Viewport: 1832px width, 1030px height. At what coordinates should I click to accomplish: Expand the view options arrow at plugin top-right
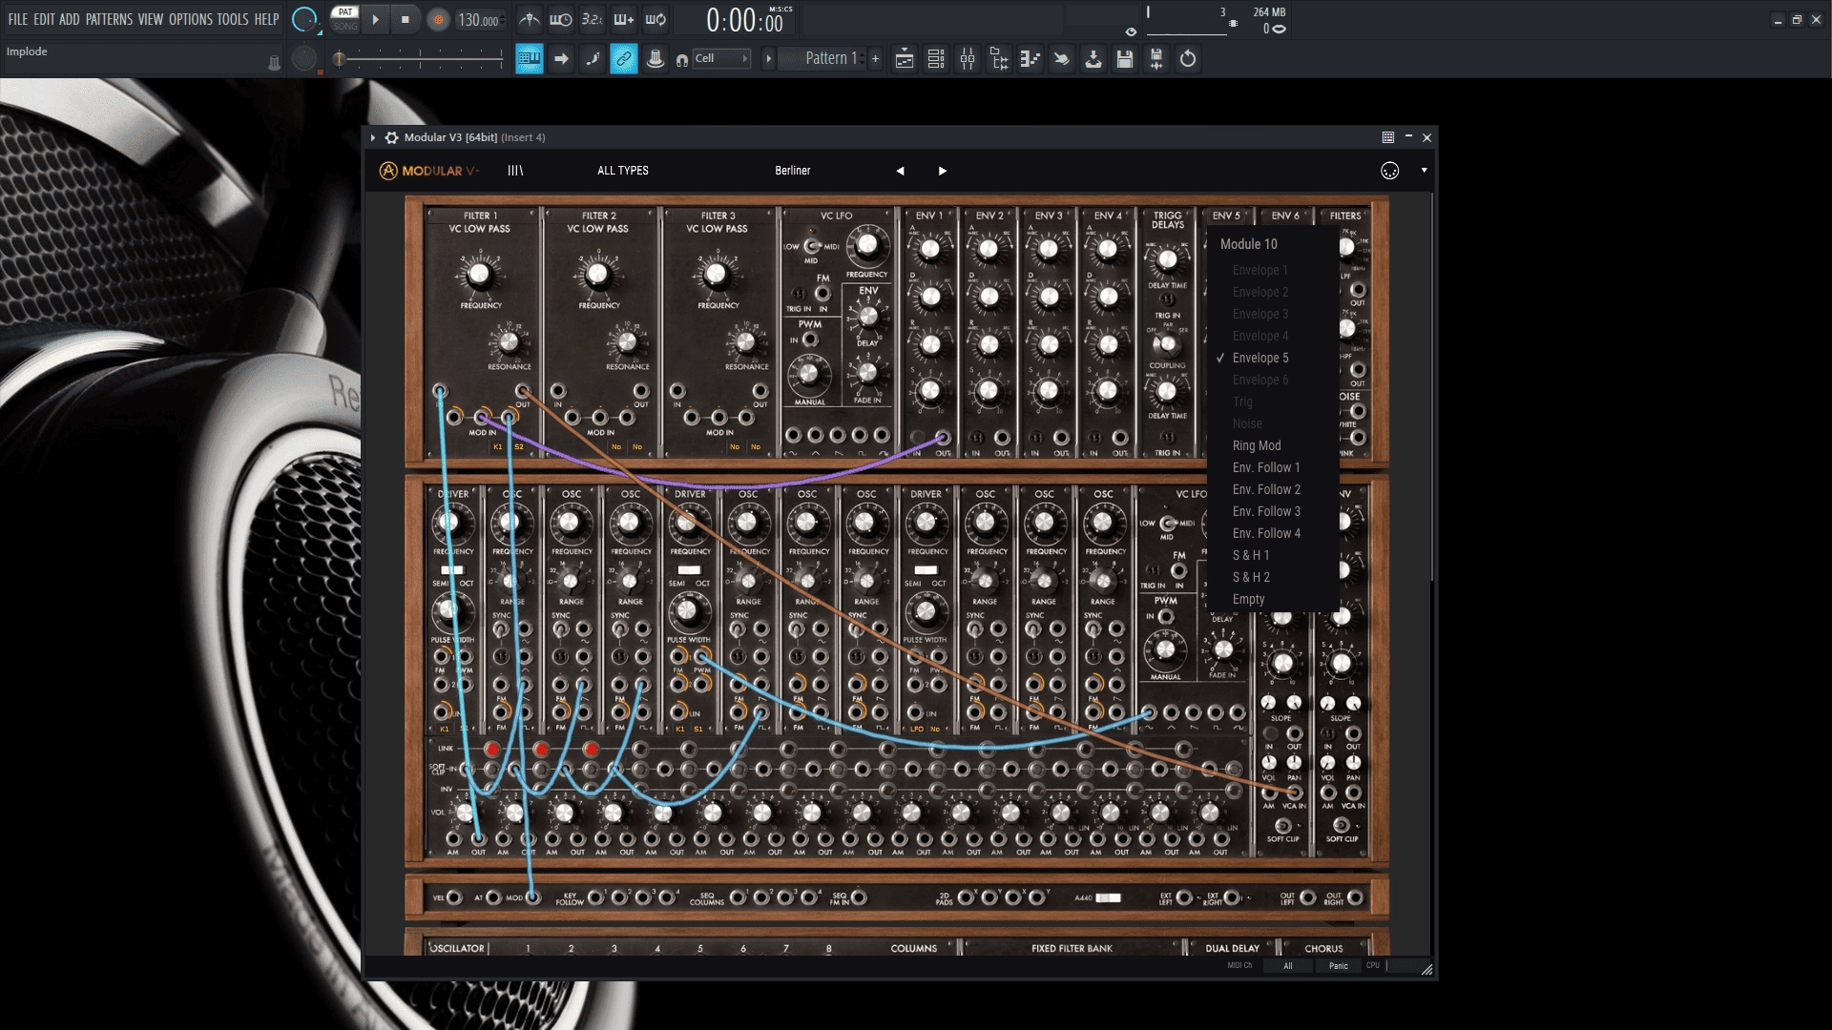coord(1425,171)
